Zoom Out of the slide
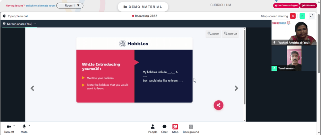The height and width of the screenshot is (135, 321). tap(230, 34)
